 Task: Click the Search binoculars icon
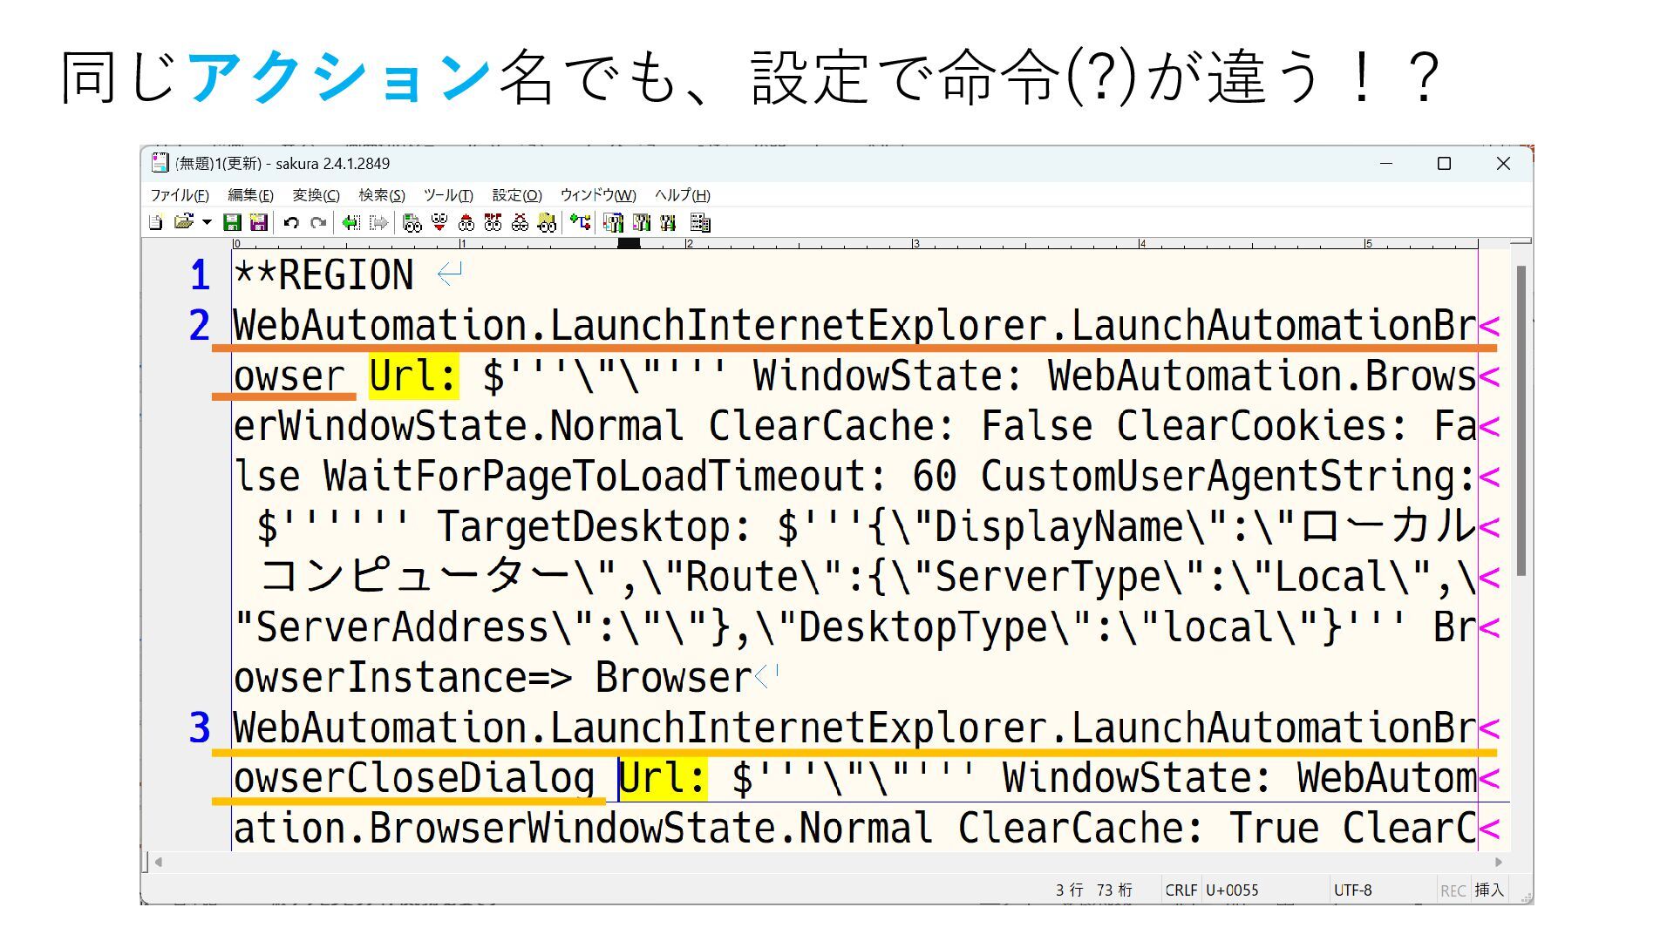click(412, 223)
